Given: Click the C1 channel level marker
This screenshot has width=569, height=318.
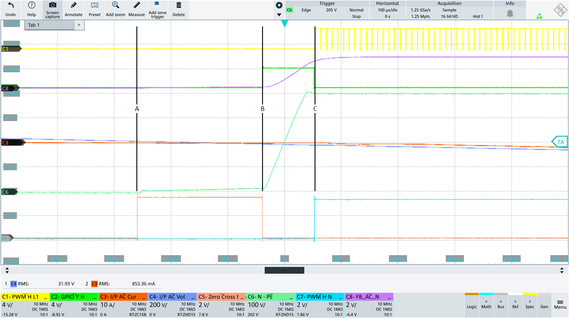Looking at the screenshot, I should 11,49.
